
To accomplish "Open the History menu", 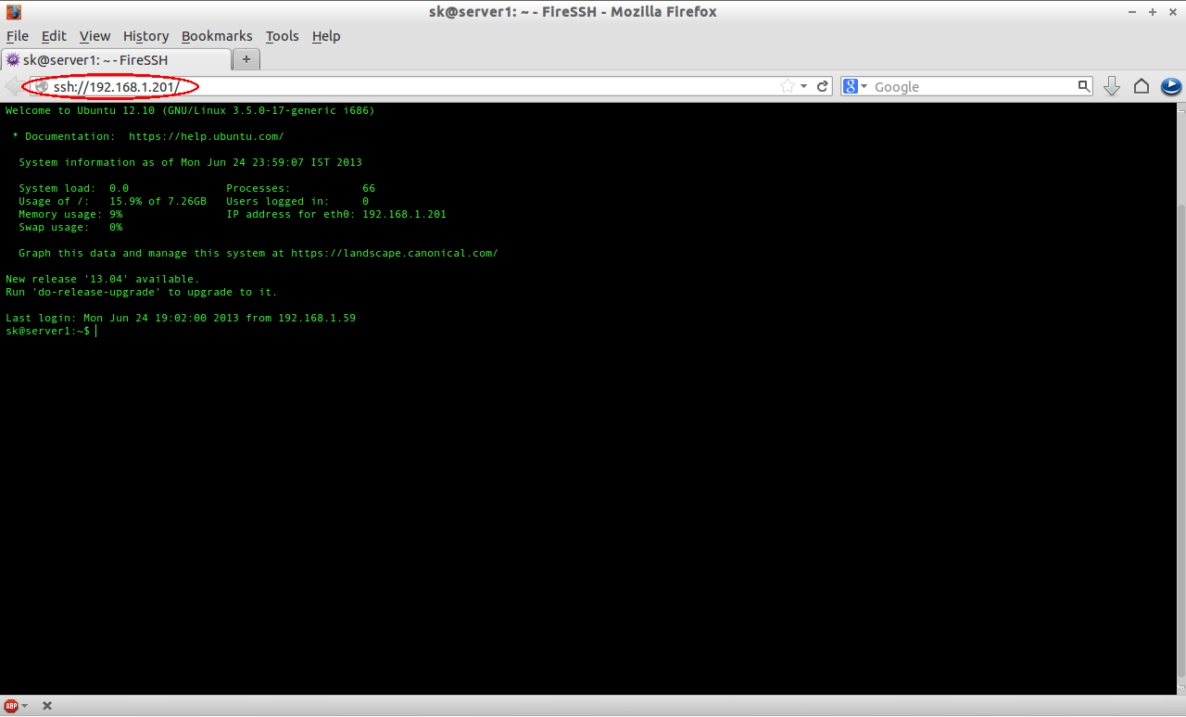I will click(145, 36).
